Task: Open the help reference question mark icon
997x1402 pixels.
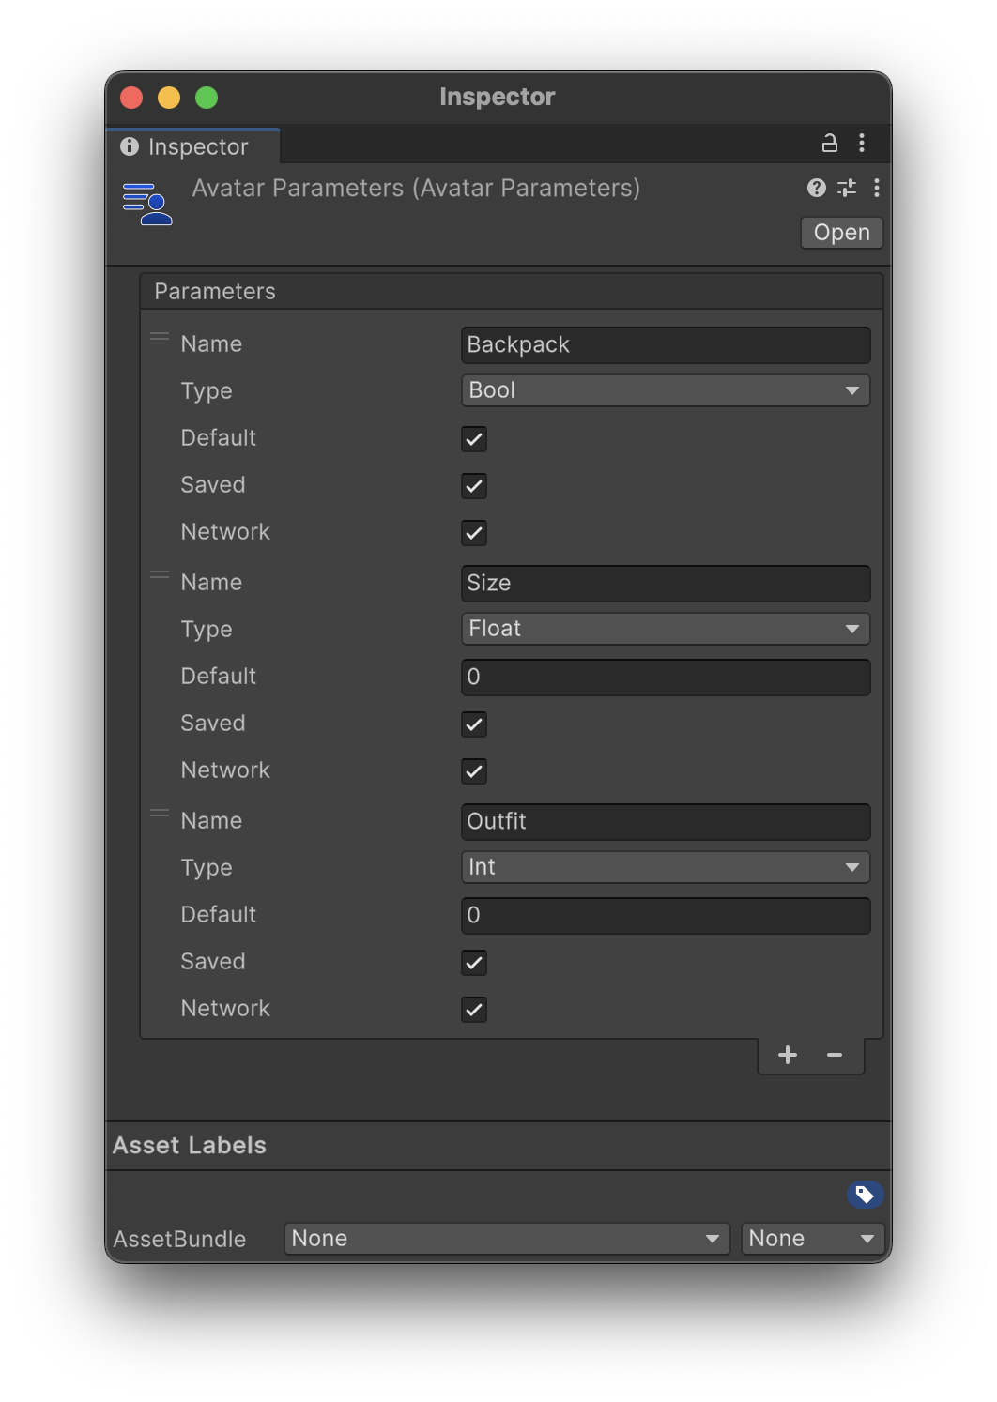Action: [x=817, y=188]
